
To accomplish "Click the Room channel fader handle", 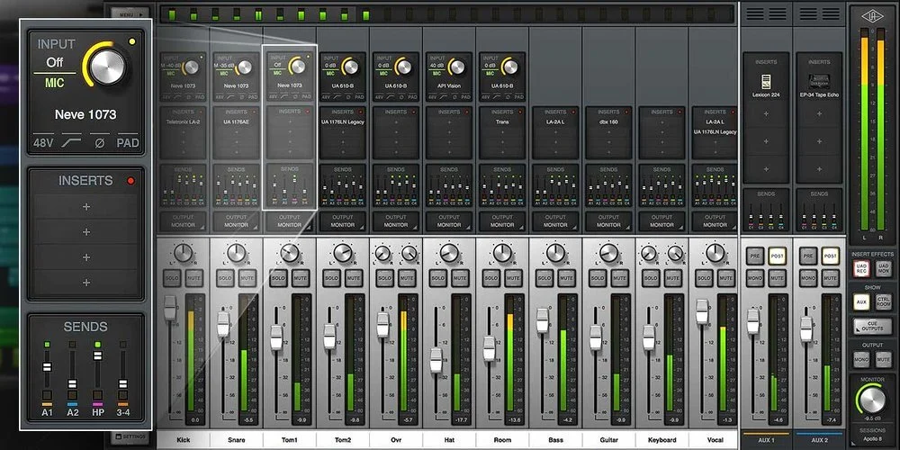I will pyautogui.click(x=489, y=348).
